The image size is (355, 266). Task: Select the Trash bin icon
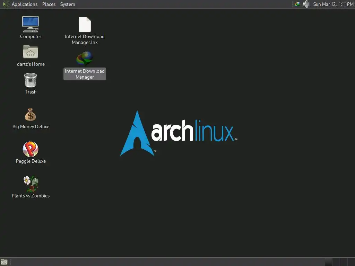click(x=31, y=80)
